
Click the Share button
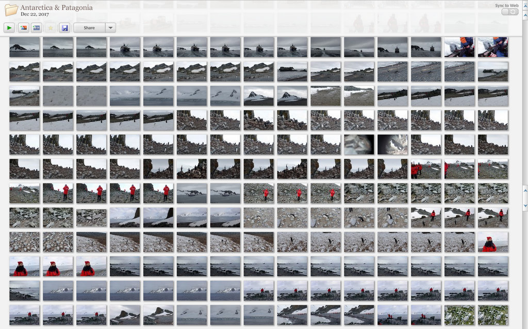click(x=89, y=28)
